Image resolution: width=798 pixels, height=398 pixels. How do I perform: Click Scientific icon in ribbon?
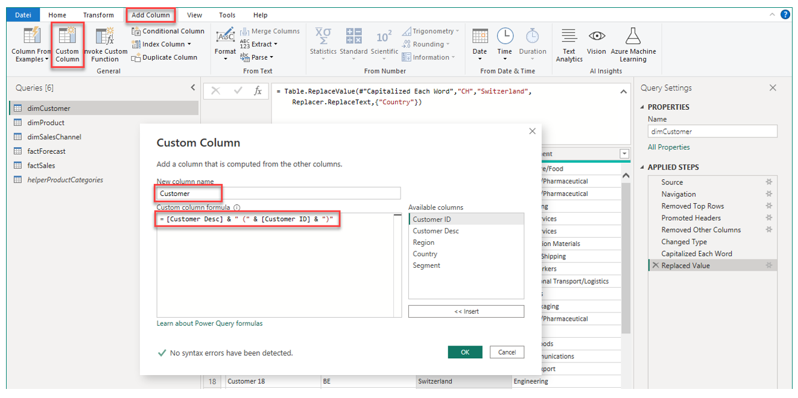(x=384, y=36)
